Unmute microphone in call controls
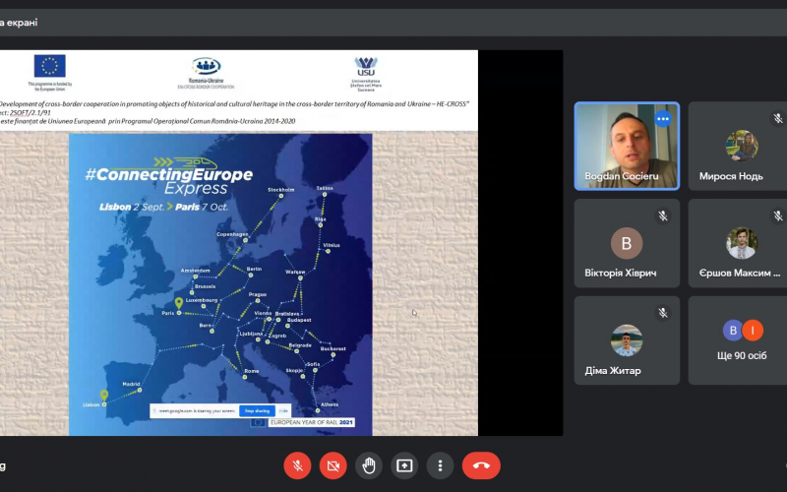This screenshot has width=787, height=492. (x=297, y=465)
